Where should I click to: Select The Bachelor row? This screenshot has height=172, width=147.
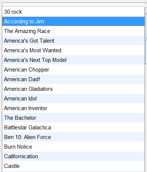pyautogui.click(x=73, y=118)
